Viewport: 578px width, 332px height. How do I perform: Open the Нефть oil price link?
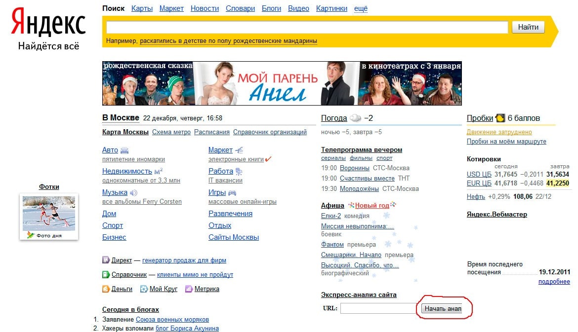tap(476, 196)
